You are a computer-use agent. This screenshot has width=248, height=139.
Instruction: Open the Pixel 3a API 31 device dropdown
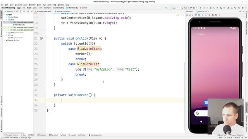[189, 8]
